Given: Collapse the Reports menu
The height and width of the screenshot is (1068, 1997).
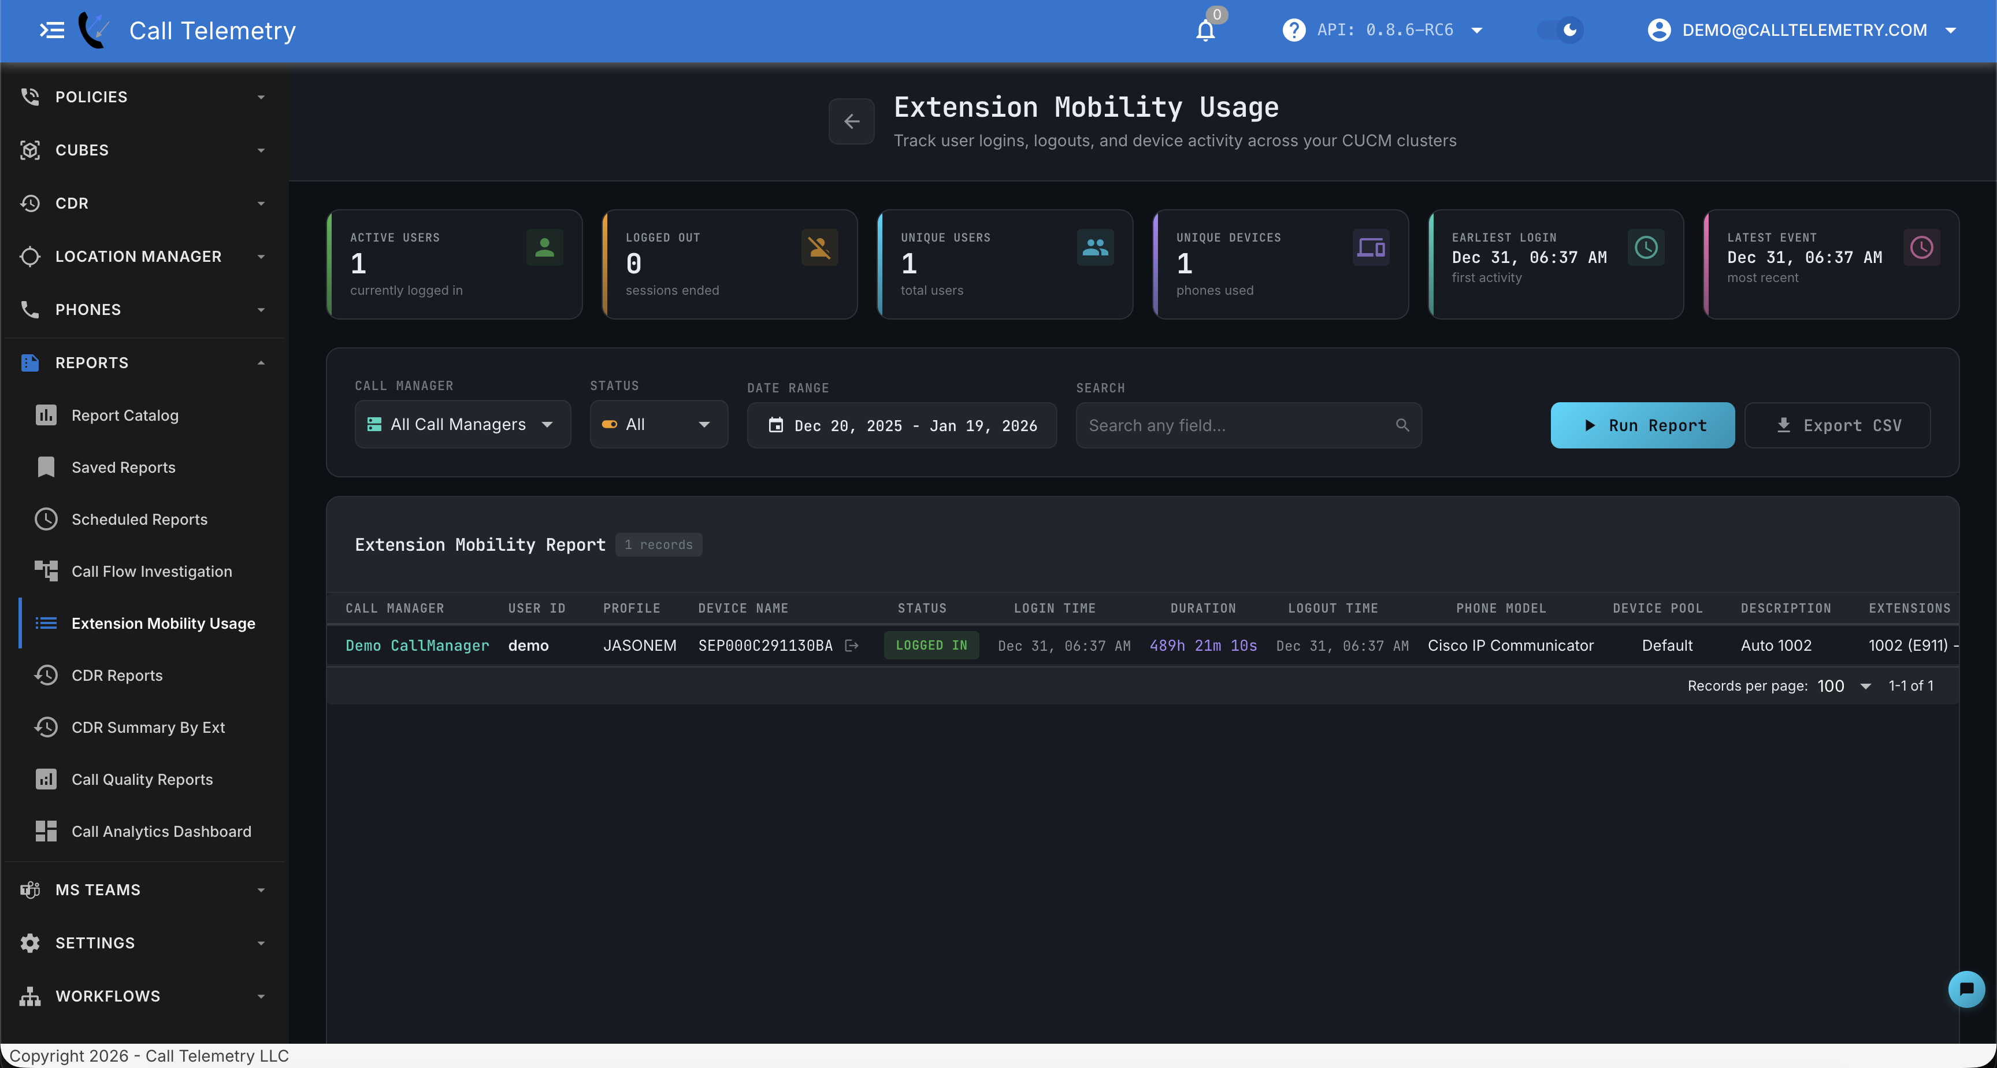Looking at the screenshot, I should click(144, 362).
